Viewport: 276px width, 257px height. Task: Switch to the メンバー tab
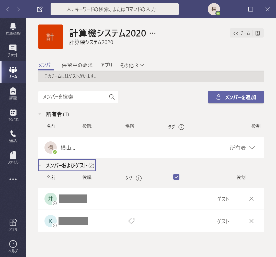tap(46, 65)
